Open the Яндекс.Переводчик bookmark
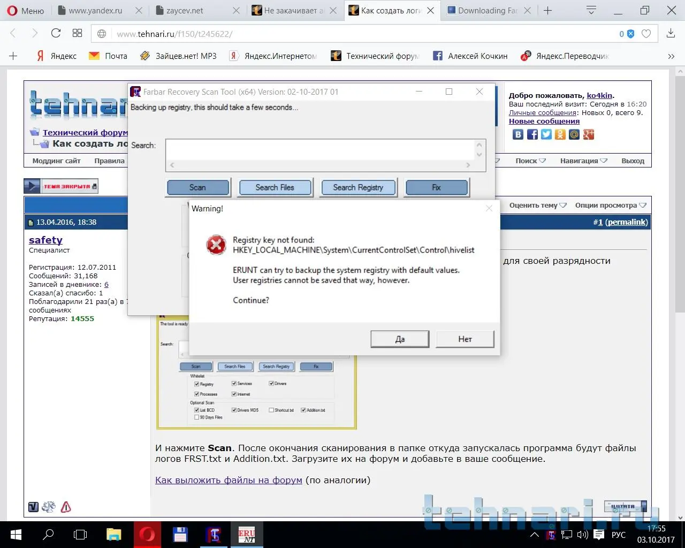 [565, 56]
